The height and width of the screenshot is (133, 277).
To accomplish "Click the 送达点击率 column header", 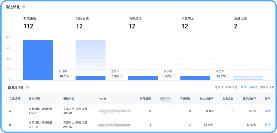I will [x=207, y=99].
